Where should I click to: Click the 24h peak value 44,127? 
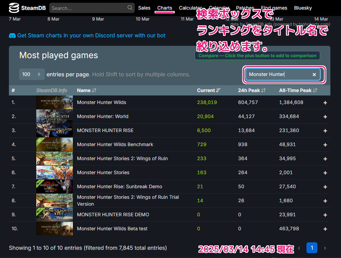[x=246, y=116]
